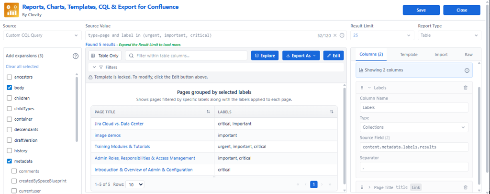Check the comments sub-expansion checkbox
Viewport: 490px width, 194px height.
click(x=14, y=171)
